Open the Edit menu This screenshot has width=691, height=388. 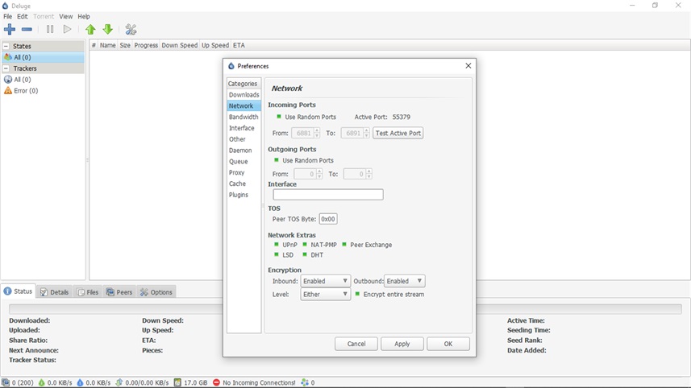[x=22, y=16]
